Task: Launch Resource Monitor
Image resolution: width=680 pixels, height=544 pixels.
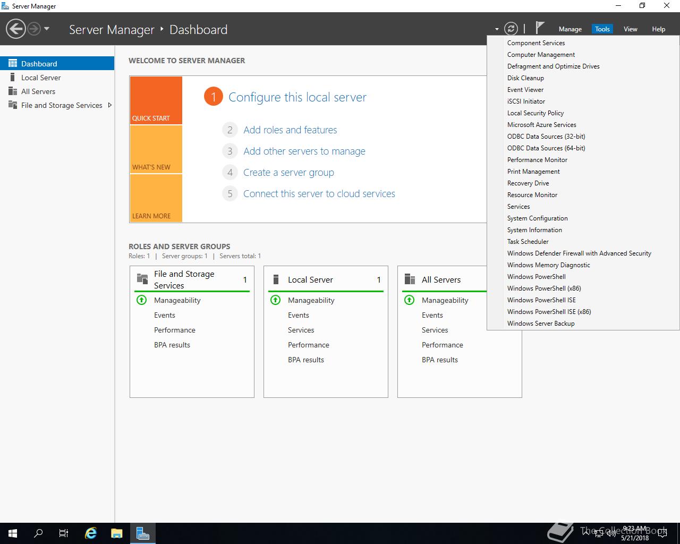Action: (x=583, y=195)
